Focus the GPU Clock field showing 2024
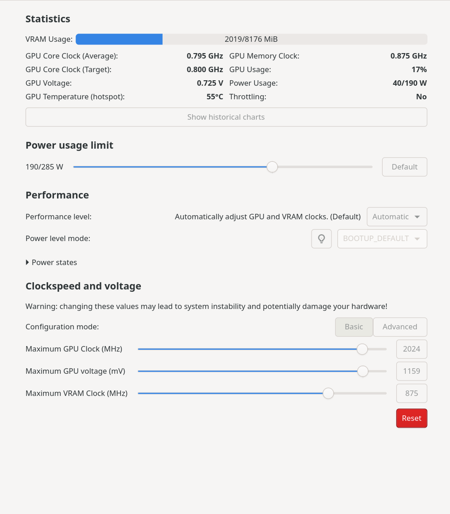 [411, 349]
